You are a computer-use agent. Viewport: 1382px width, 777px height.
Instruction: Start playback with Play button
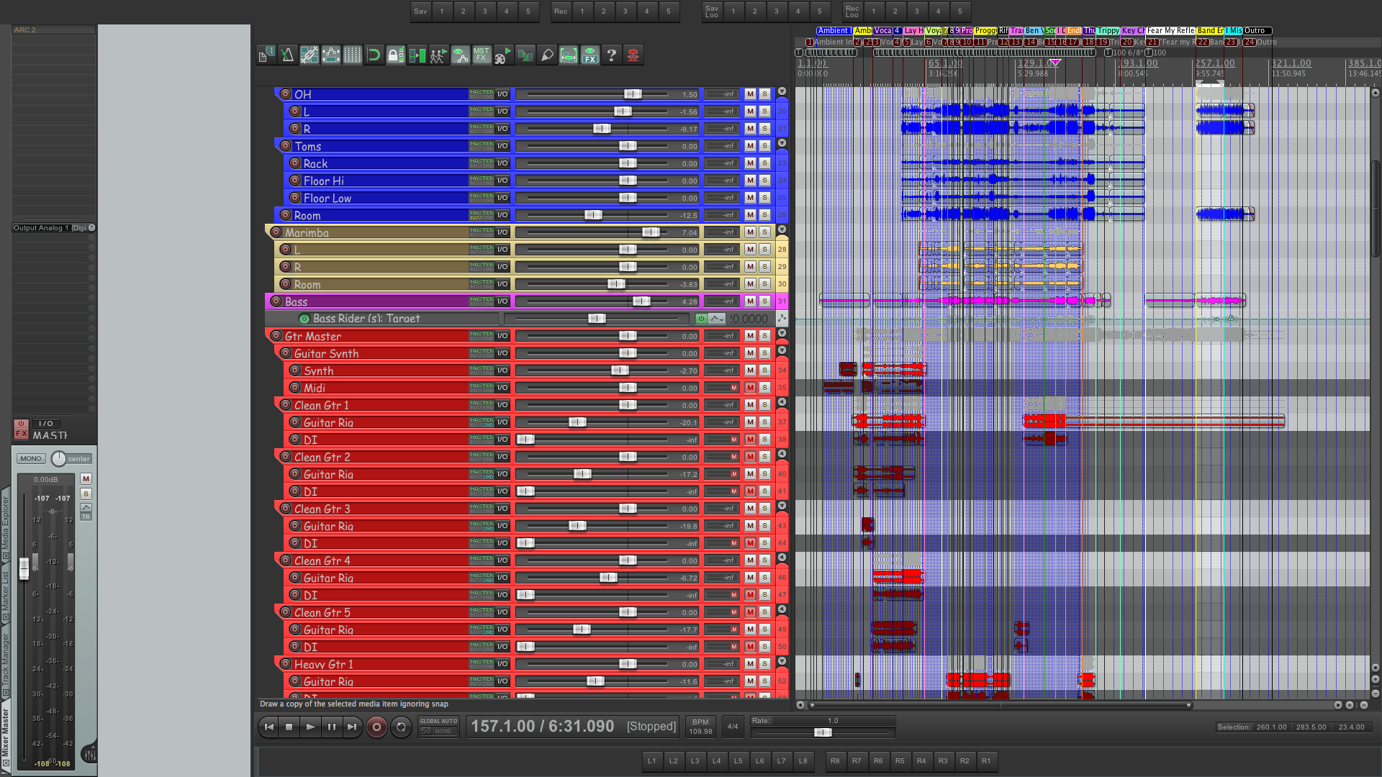[x=310, y=727]
